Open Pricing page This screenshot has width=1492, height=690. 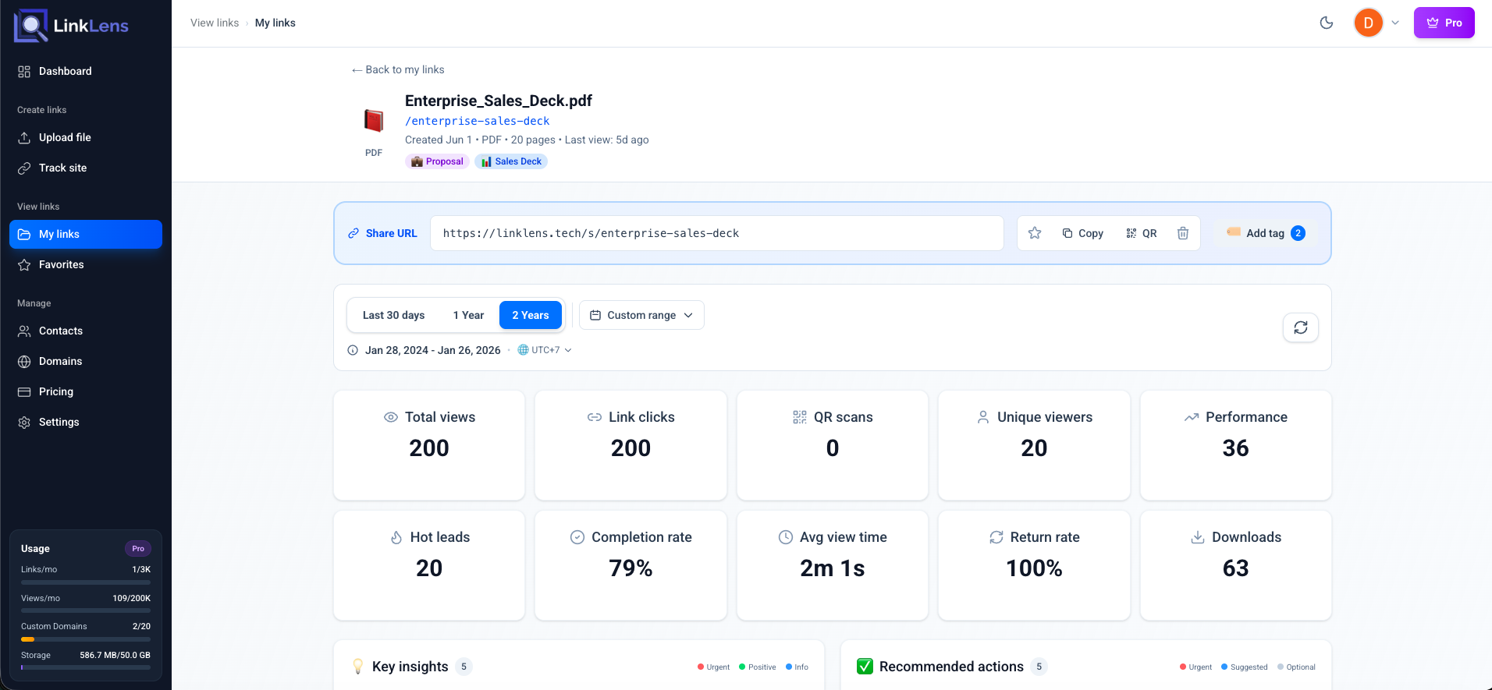coord(86,391)
